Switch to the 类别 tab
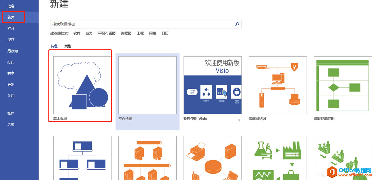The width and height of the screenshot is (374, 180). click(68, 46)
